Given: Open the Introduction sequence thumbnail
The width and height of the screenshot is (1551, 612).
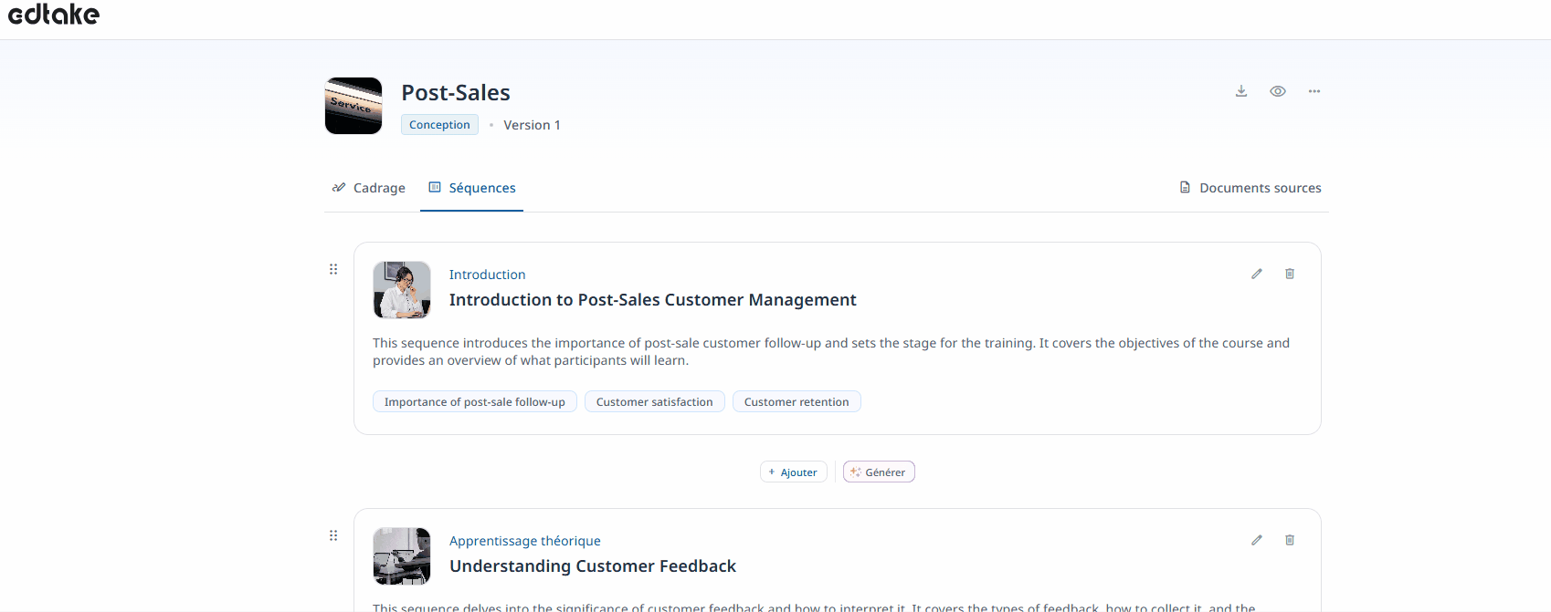Looking at the screenshot, I should click(402, 290).
